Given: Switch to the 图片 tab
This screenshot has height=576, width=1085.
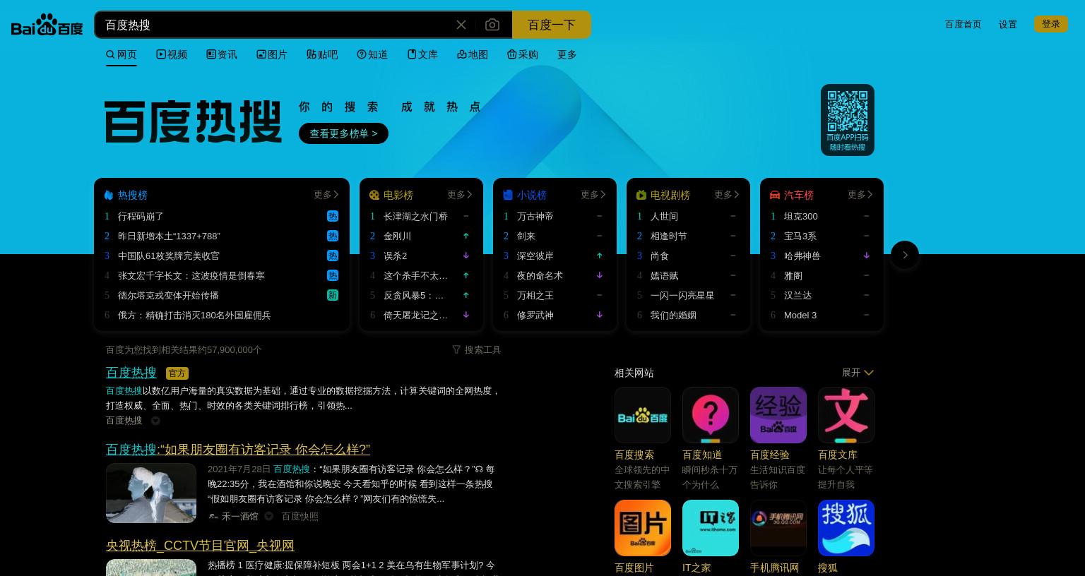Looking at the screenshot, I should (x=272, y=54).
